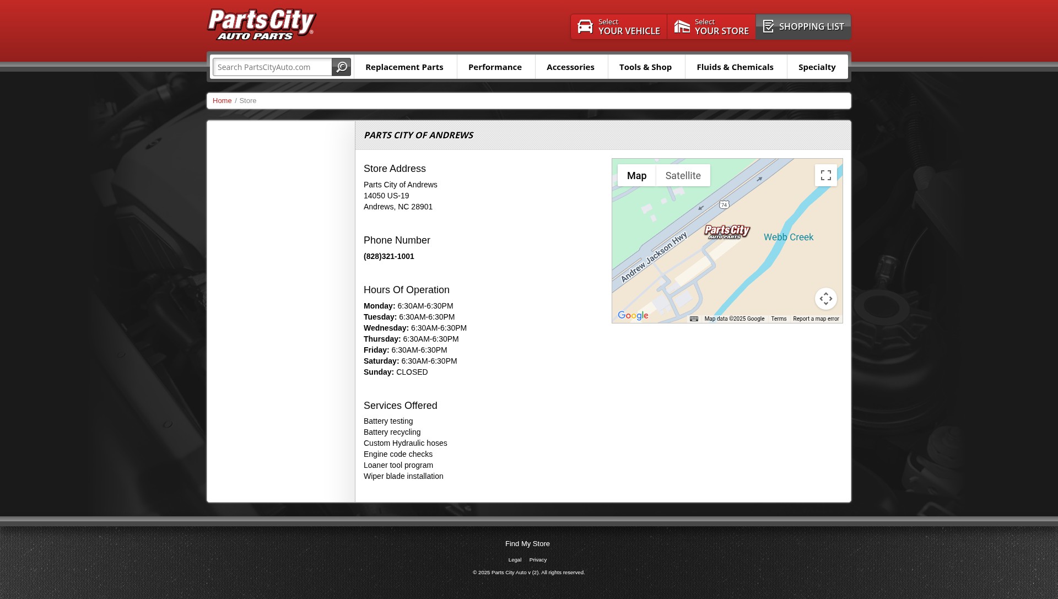Click Loaner tool program service

pos(398,465)
